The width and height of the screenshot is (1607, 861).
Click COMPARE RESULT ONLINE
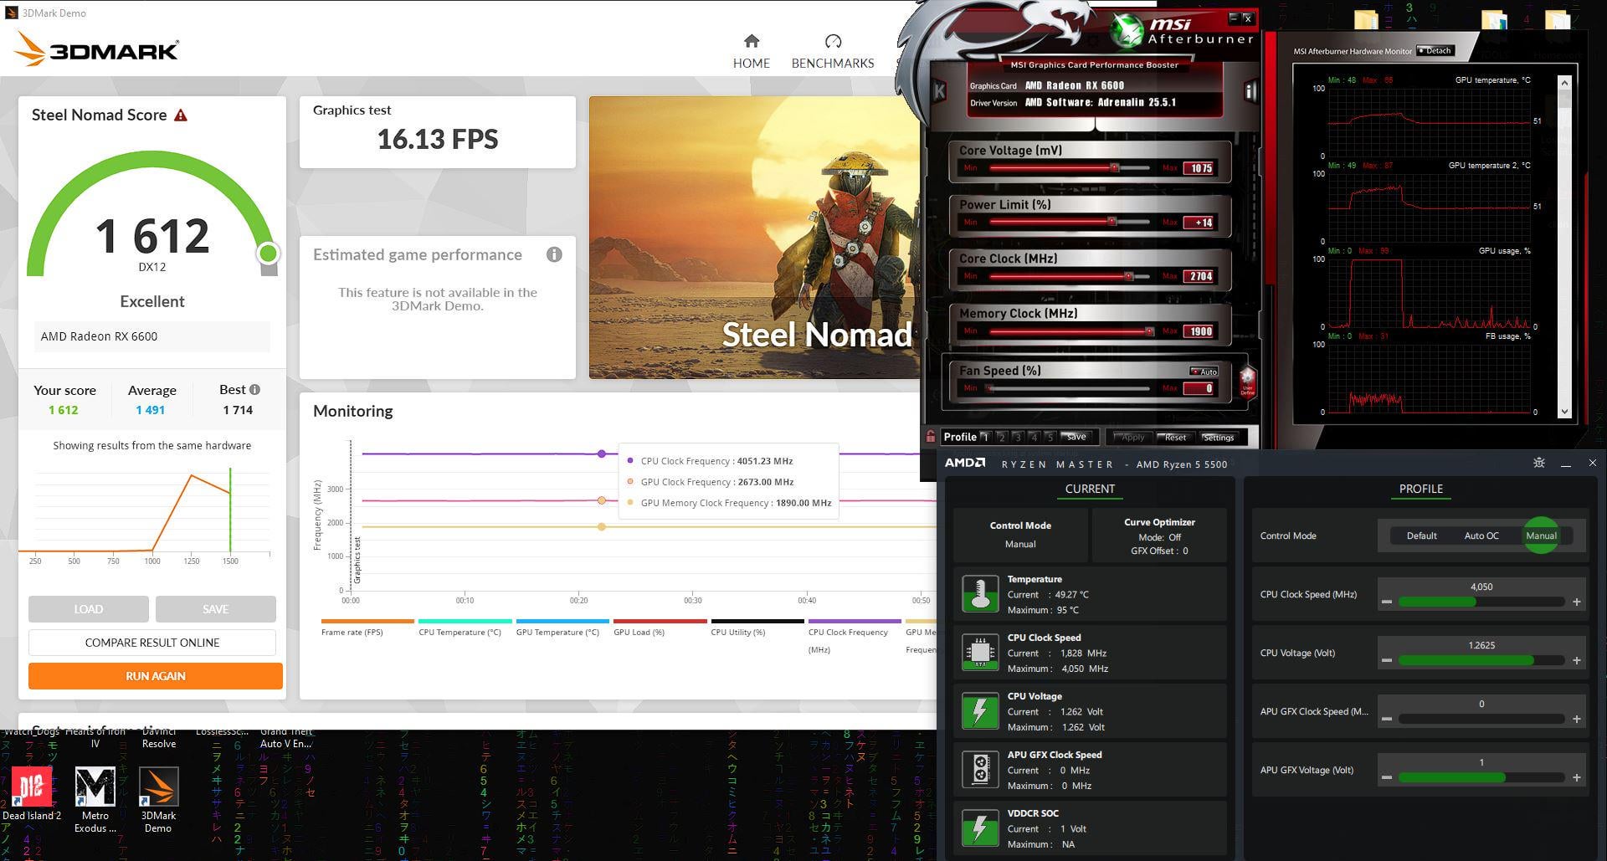152,643
